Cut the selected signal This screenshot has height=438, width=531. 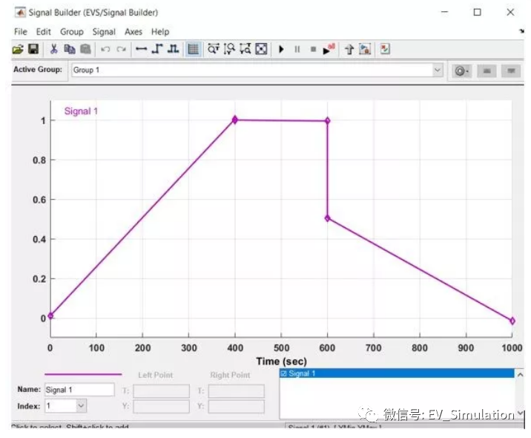coord(53,50)
